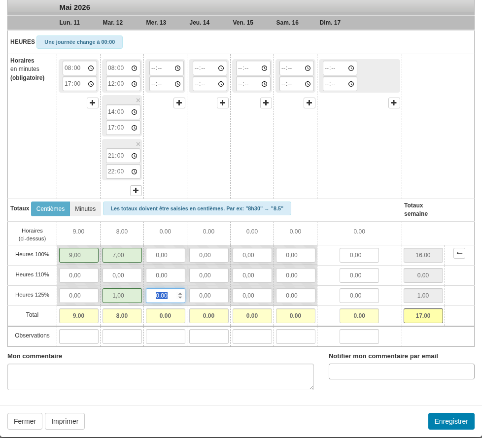Add a time slot for Monday 11

(x=93, y=102)
